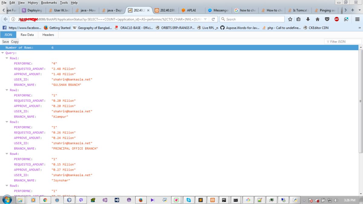Screen dimensions: 363x204
Task: Click the page vertical scrollbar thumb
Action: [x=360, y=101]
